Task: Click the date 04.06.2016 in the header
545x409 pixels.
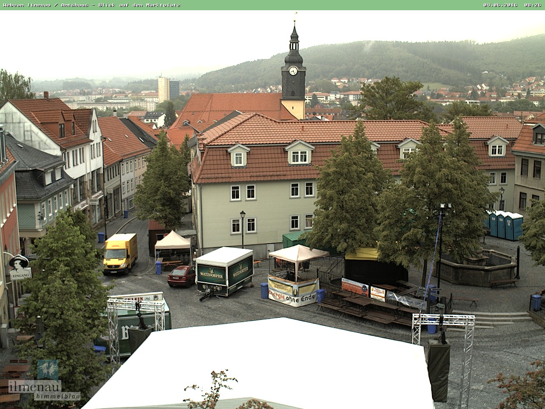Action: tap(500, 5)
